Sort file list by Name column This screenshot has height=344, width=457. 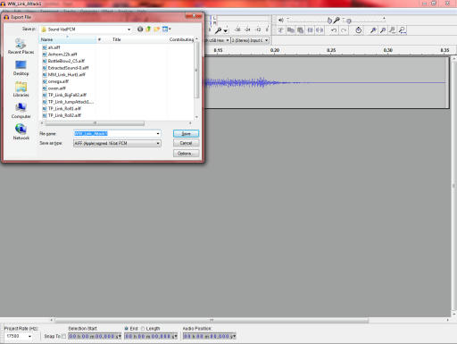point(68,39)
